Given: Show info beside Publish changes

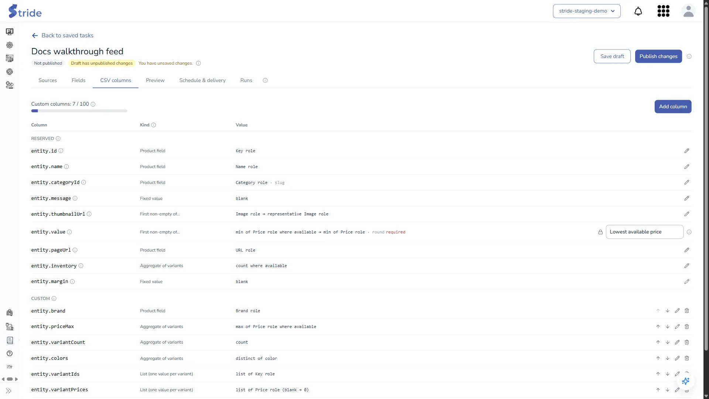Looking at the screenshot, I should click(689, 57).
